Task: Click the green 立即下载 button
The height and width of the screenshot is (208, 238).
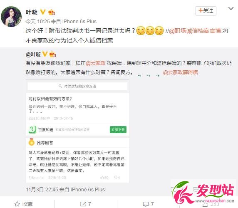Action: click(x=118, y=129)
